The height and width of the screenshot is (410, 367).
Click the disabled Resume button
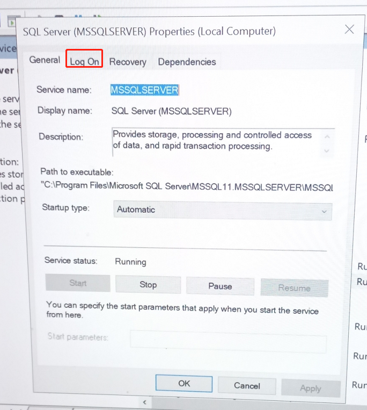pyautogui.click(x=294, y=288)
